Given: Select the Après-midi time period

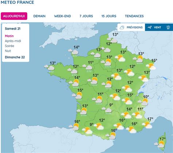Looking at the screenshot, I should [13, 41].
